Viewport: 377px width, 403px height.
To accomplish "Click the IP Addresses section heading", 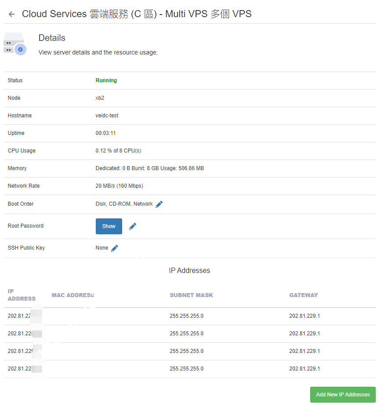I will point(189,271).
